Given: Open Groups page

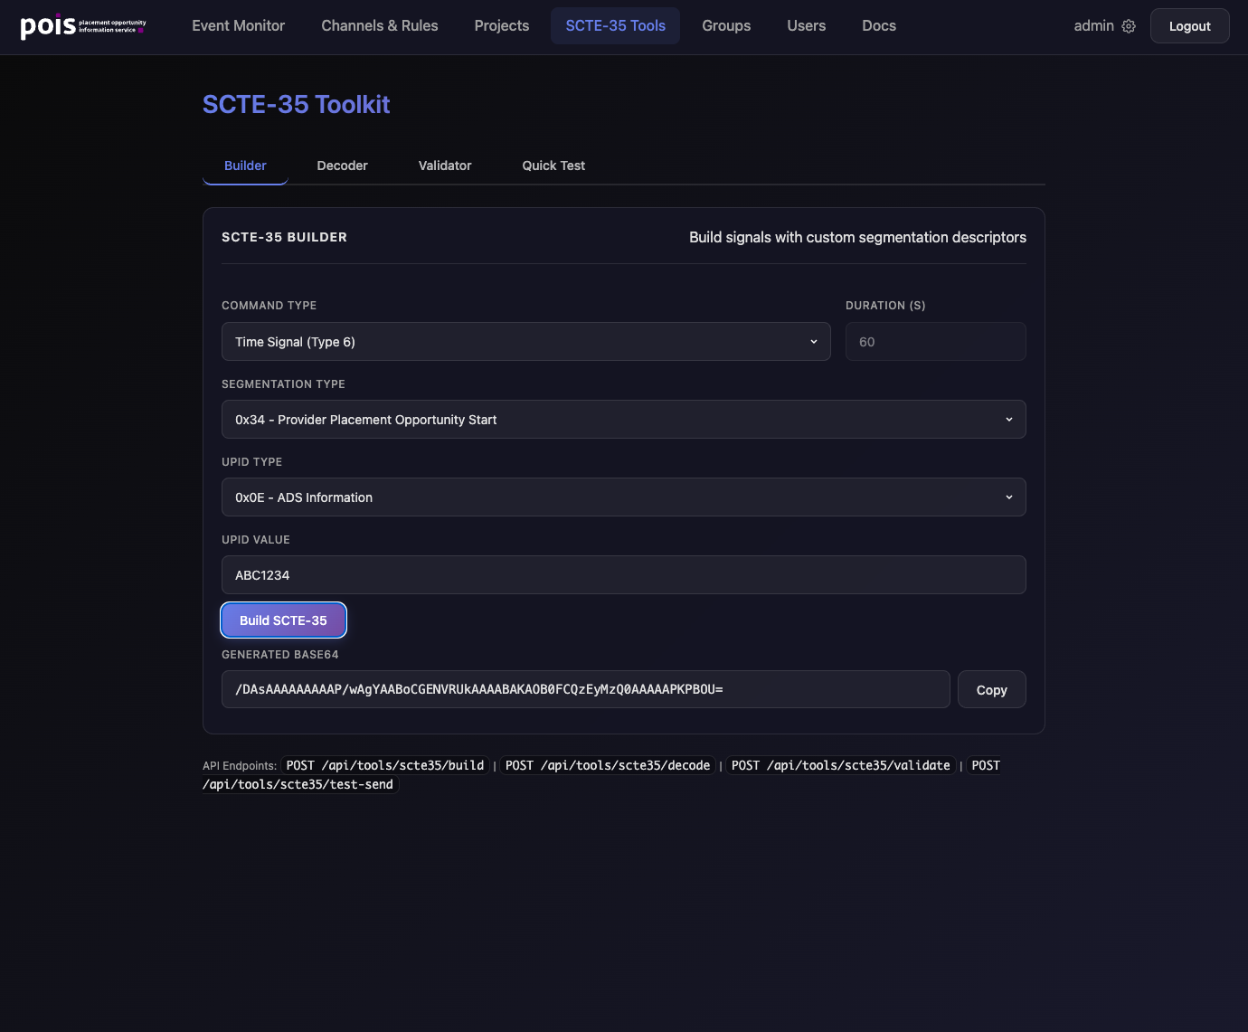Looking at the screenshot, I should tap(726, 25).
